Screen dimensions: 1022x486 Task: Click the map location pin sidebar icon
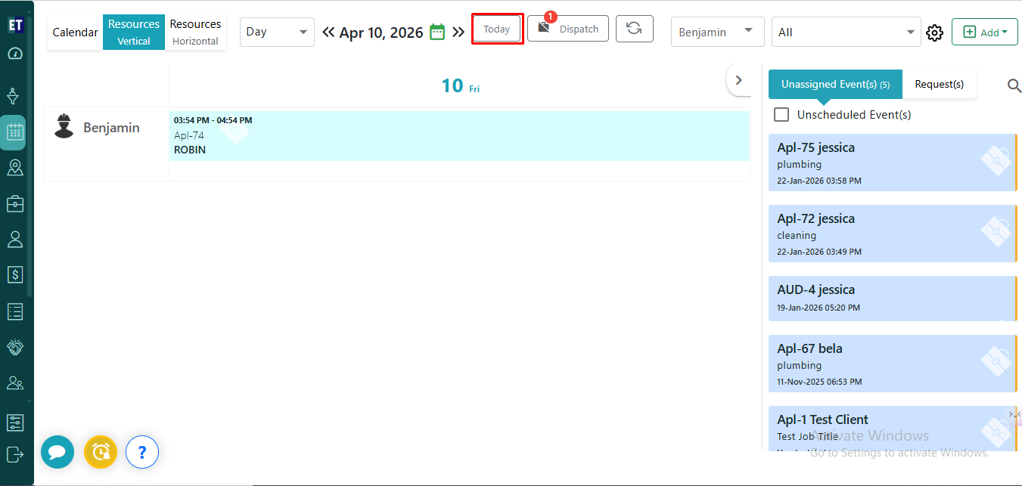[x=15, y=168]
